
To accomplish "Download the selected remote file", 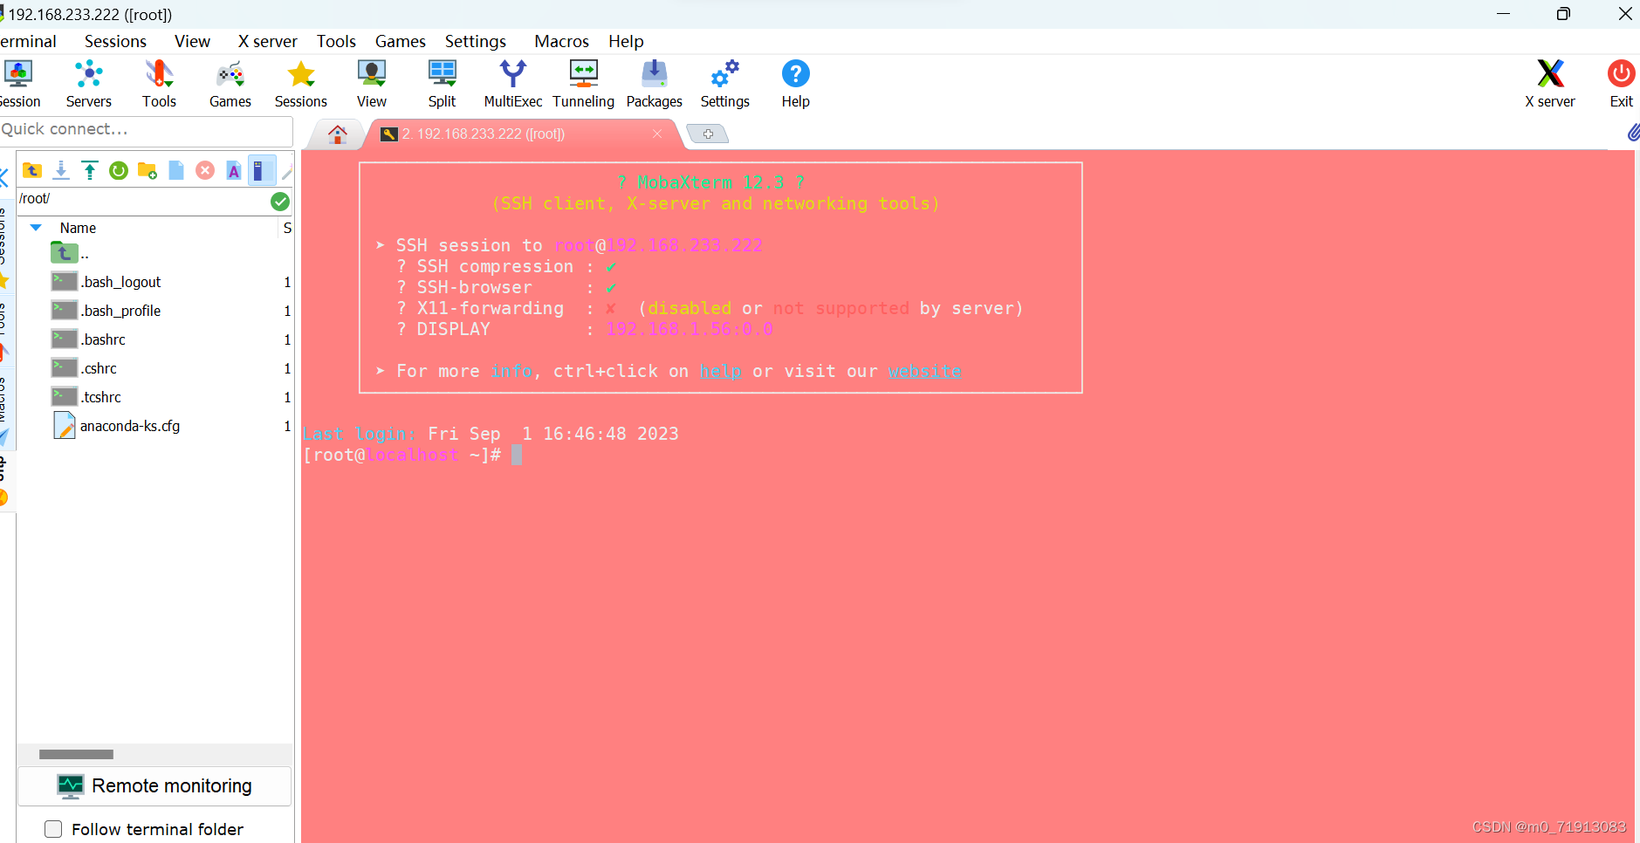I will click(61, 170).
